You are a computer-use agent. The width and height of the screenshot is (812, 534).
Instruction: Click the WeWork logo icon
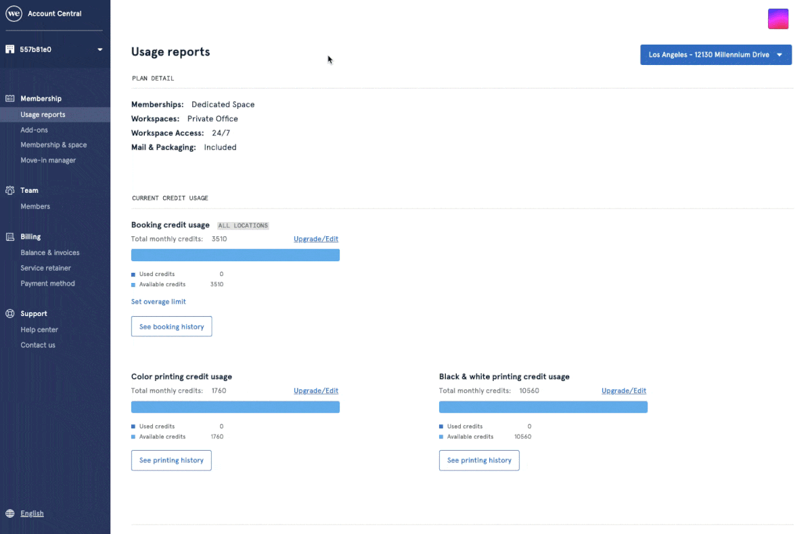pos(14,13)
